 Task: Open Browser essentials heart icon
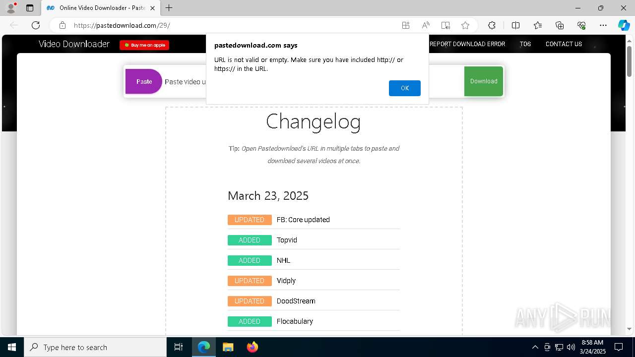tap(581, 25)
